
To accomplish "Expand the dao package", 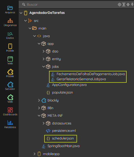I will (44, 51).
